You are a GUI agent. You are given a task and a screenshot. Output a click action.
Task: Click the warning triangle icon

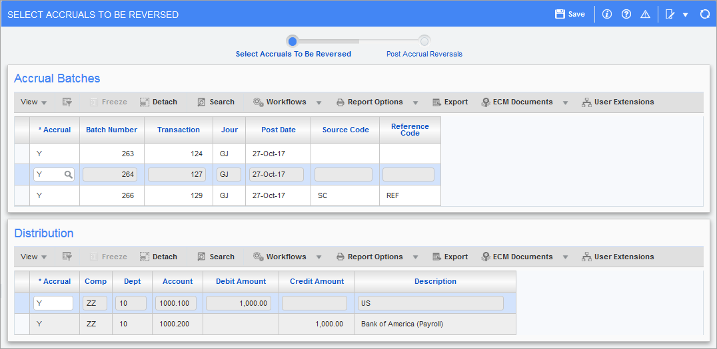(x=645, y=14)
